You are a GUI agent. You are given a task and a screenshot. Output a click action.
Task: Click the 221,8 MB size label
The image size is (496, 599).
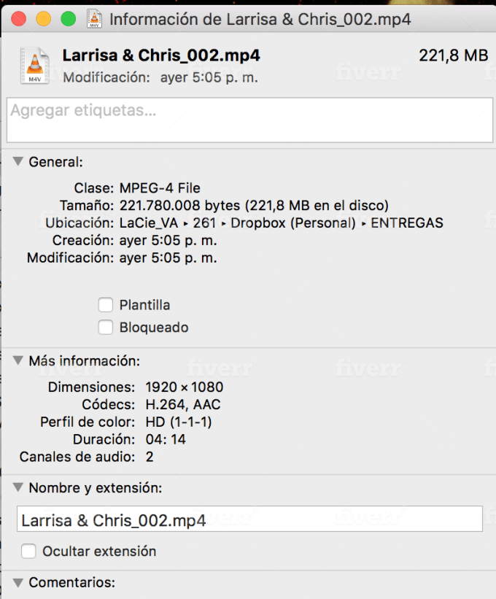(454, 55)
